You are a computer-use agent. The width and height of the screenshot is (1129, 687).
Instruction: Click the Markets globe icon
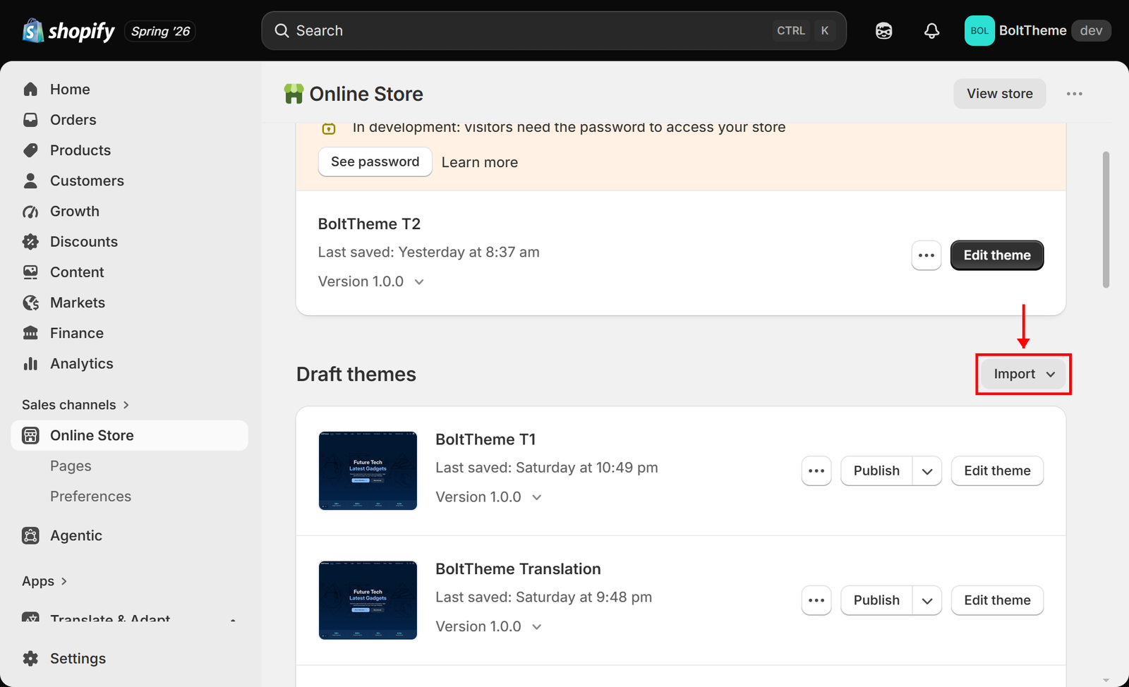[x=30, y=303]
